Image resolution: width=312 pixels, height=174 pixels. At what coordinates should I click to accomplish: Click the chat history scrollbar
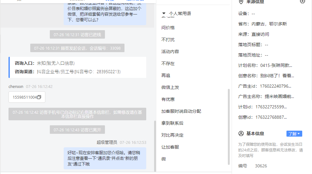pyautogui.click(x=155, y=146)
